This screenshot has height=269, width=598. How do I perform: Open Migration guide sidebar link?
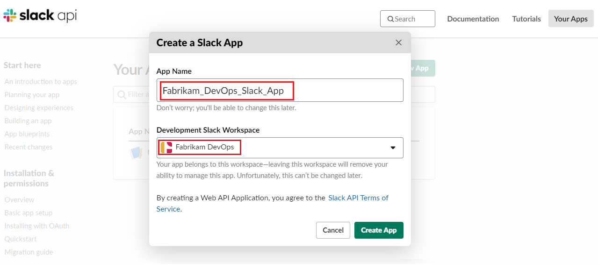(29, 252)
